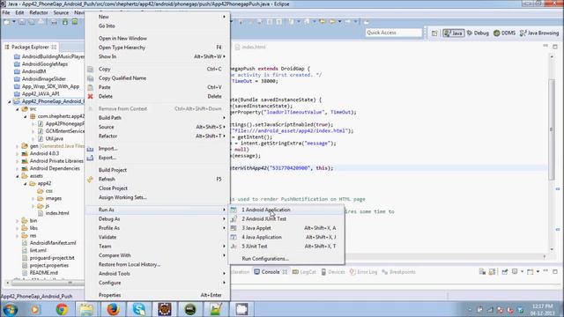This screenshot has width=564, height=317.
Task: Collapse the src folder node
Action: [x=18, y=109]
